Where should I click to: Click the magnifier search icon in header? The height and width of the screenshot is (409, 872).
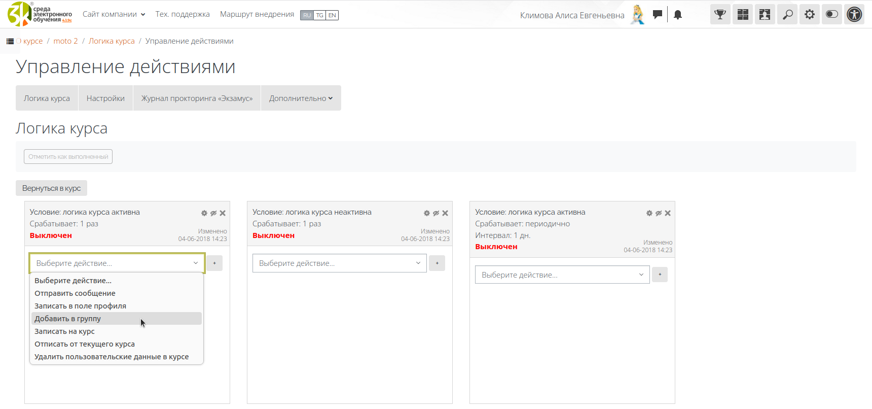[x=787, y=15]
